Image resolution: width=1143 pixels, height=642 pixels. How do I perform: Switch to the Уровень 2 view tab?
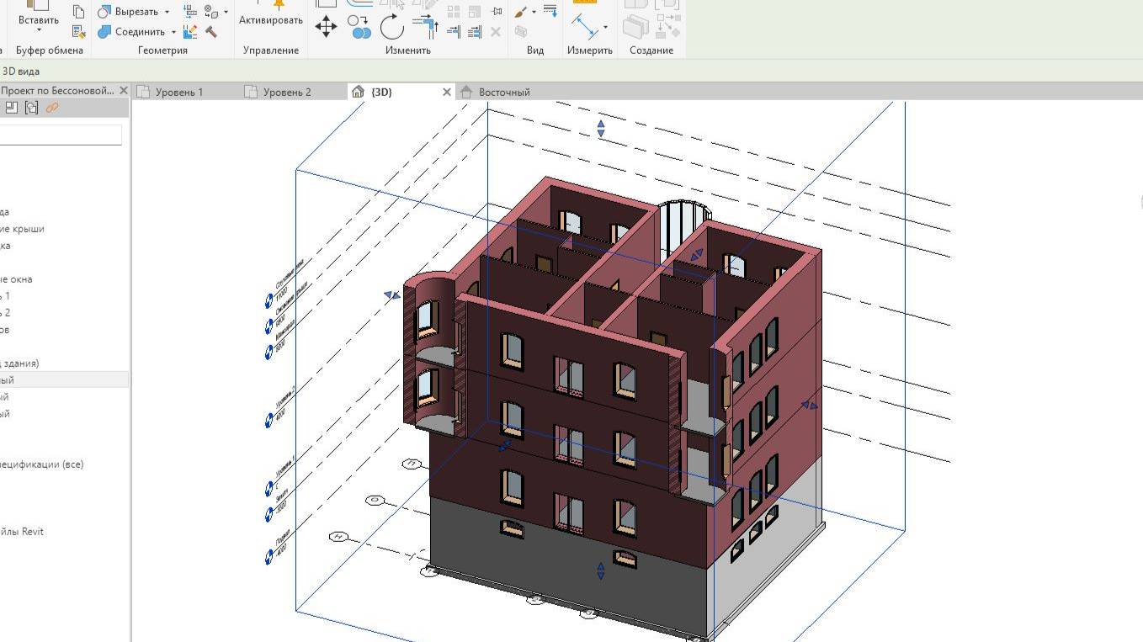[x=286, y=92]
